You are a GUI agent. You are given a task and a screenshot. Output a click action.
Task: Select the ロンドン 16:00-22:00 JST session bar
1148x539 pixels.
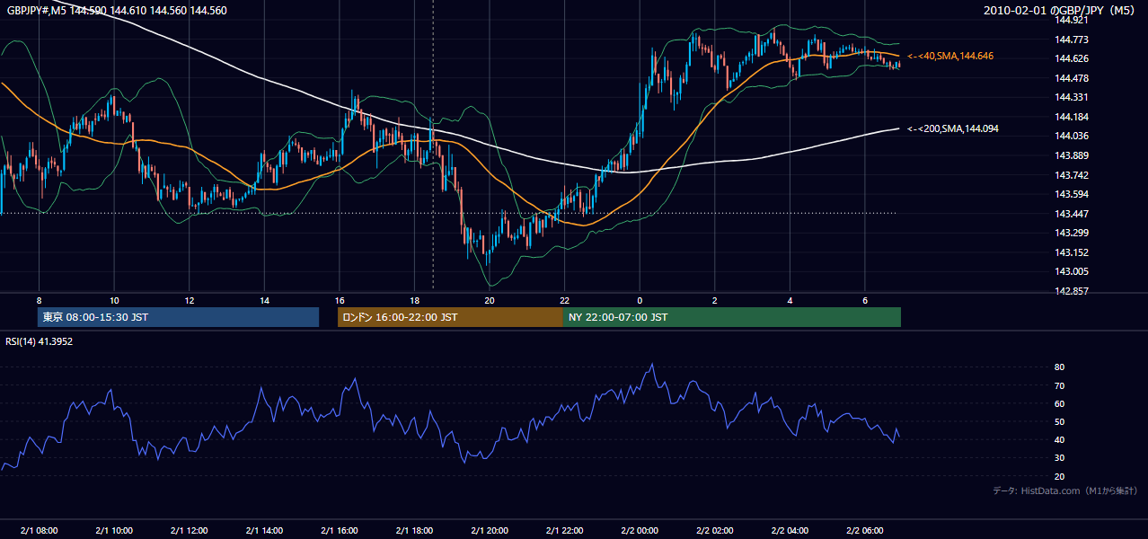[x=450, y=317]
